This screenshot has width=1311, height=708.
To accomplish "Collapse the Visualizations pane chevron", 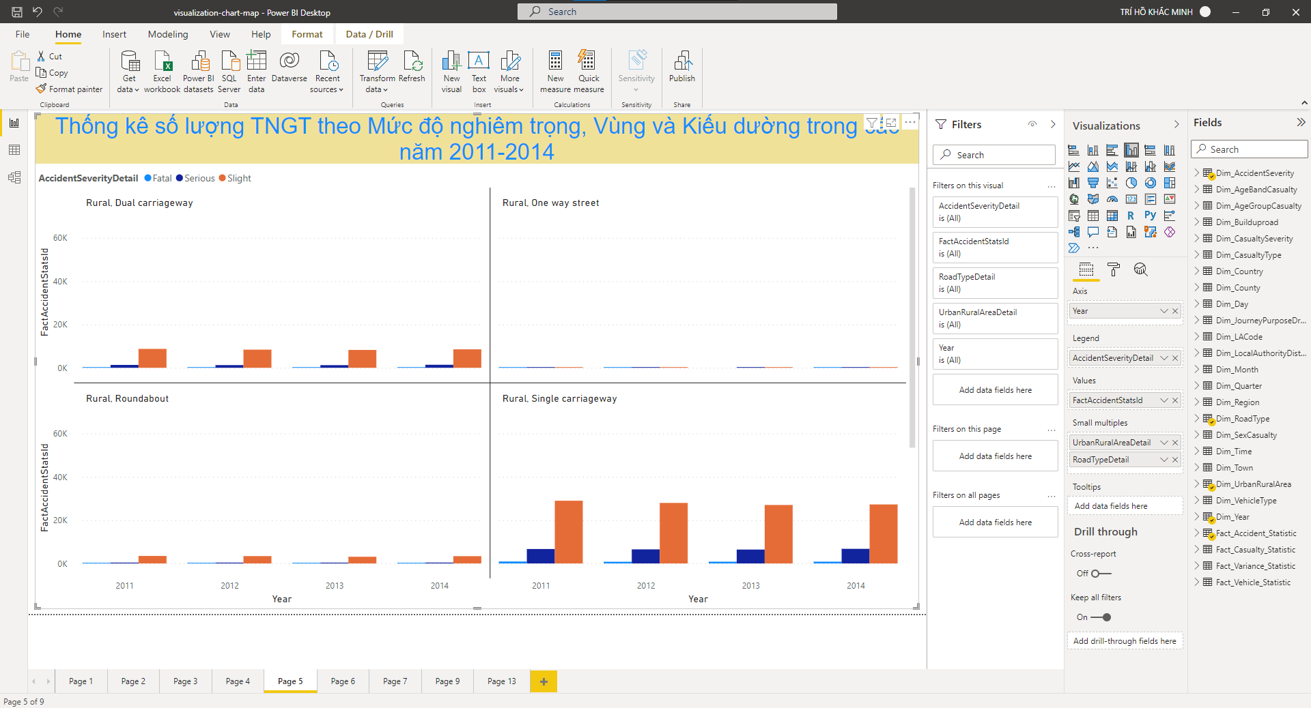I will [1176, 124].
